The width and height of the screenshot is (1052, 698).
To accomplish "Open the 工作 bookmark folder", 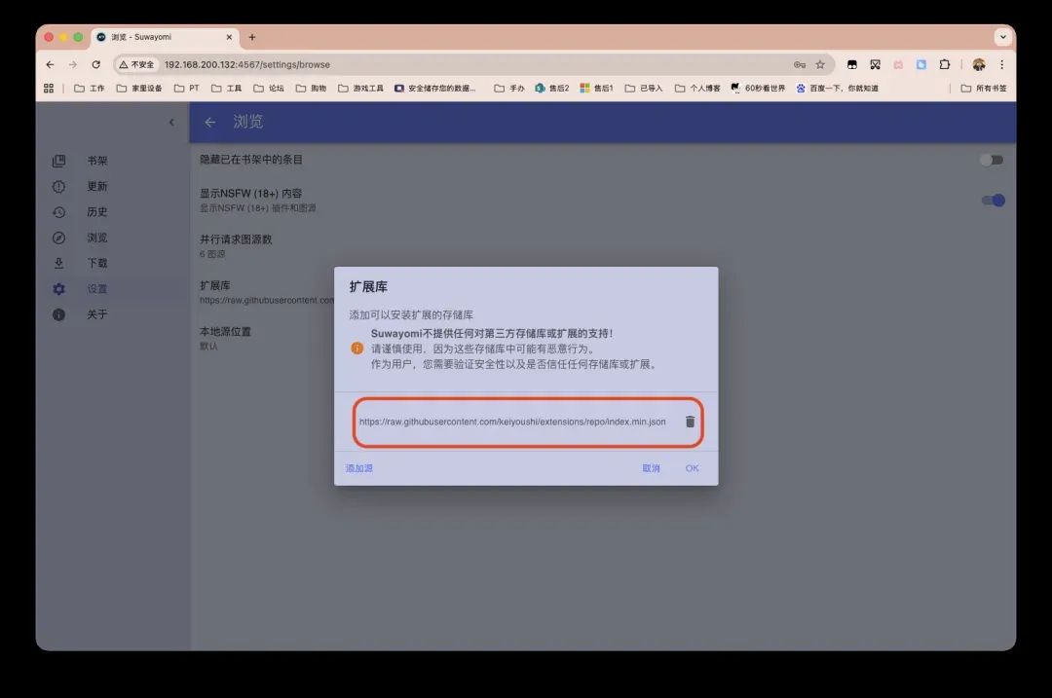I will (x=90, y=88).
